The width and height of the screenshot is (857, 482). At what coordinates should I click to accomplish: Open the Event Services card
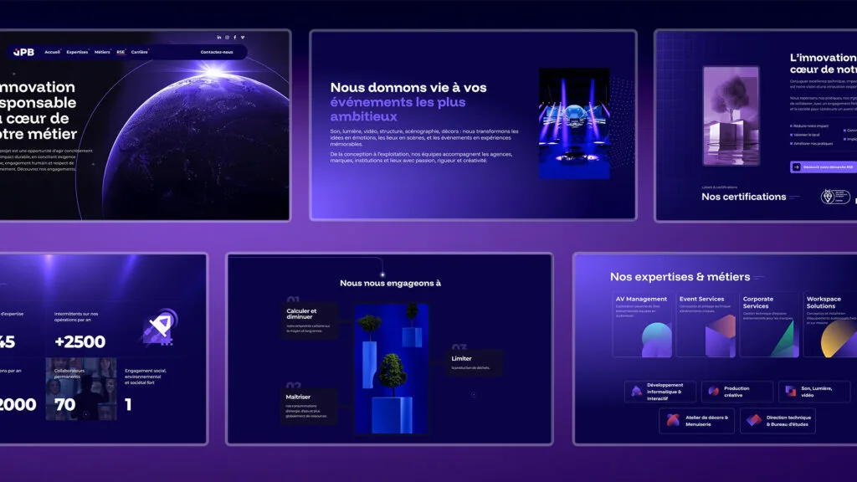click(706, 326)
